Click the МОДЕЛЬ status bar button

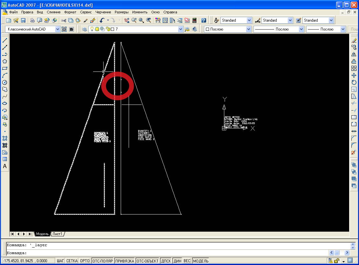coord(201,261)
